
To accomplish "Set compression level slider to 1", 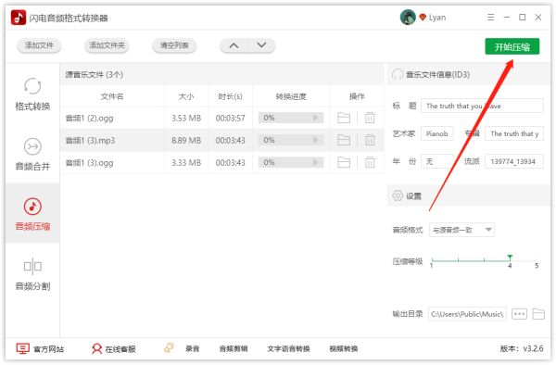I will click(432, 260).
